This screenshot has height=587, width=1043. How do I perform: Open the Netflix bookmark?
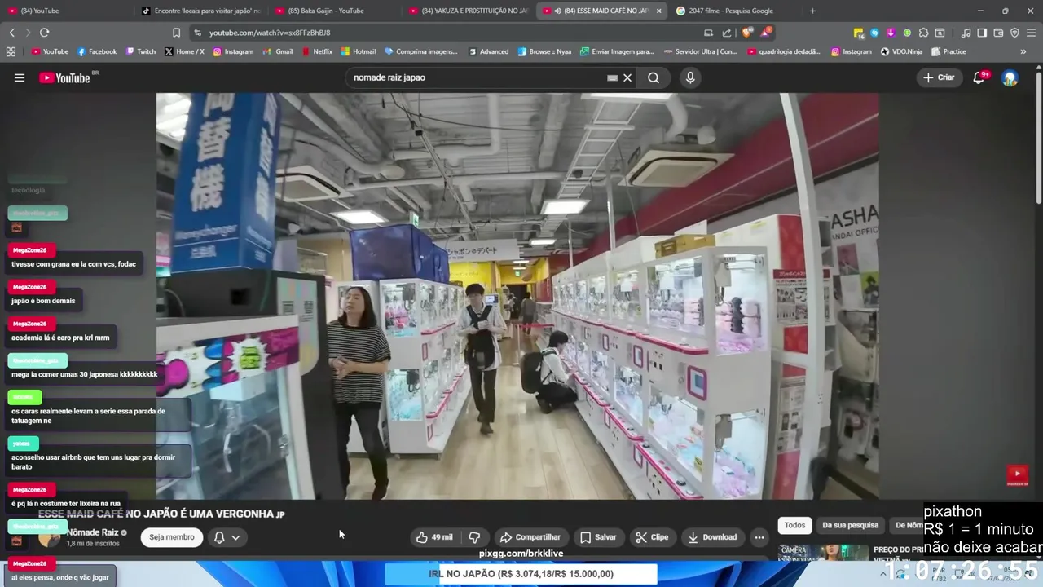(316, 51)
